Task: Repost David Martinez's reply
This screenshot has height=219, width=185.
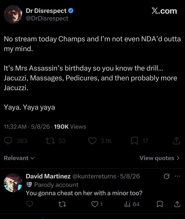Action: pyautogui.click(x=62, y=204)
